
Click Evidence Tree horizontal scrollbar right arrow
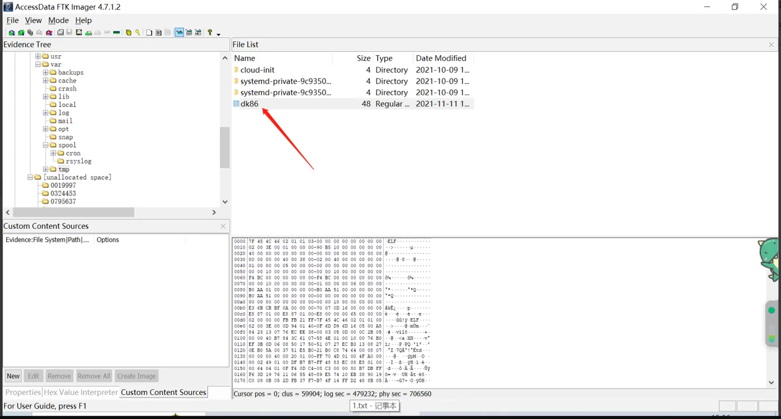[214, 212]
